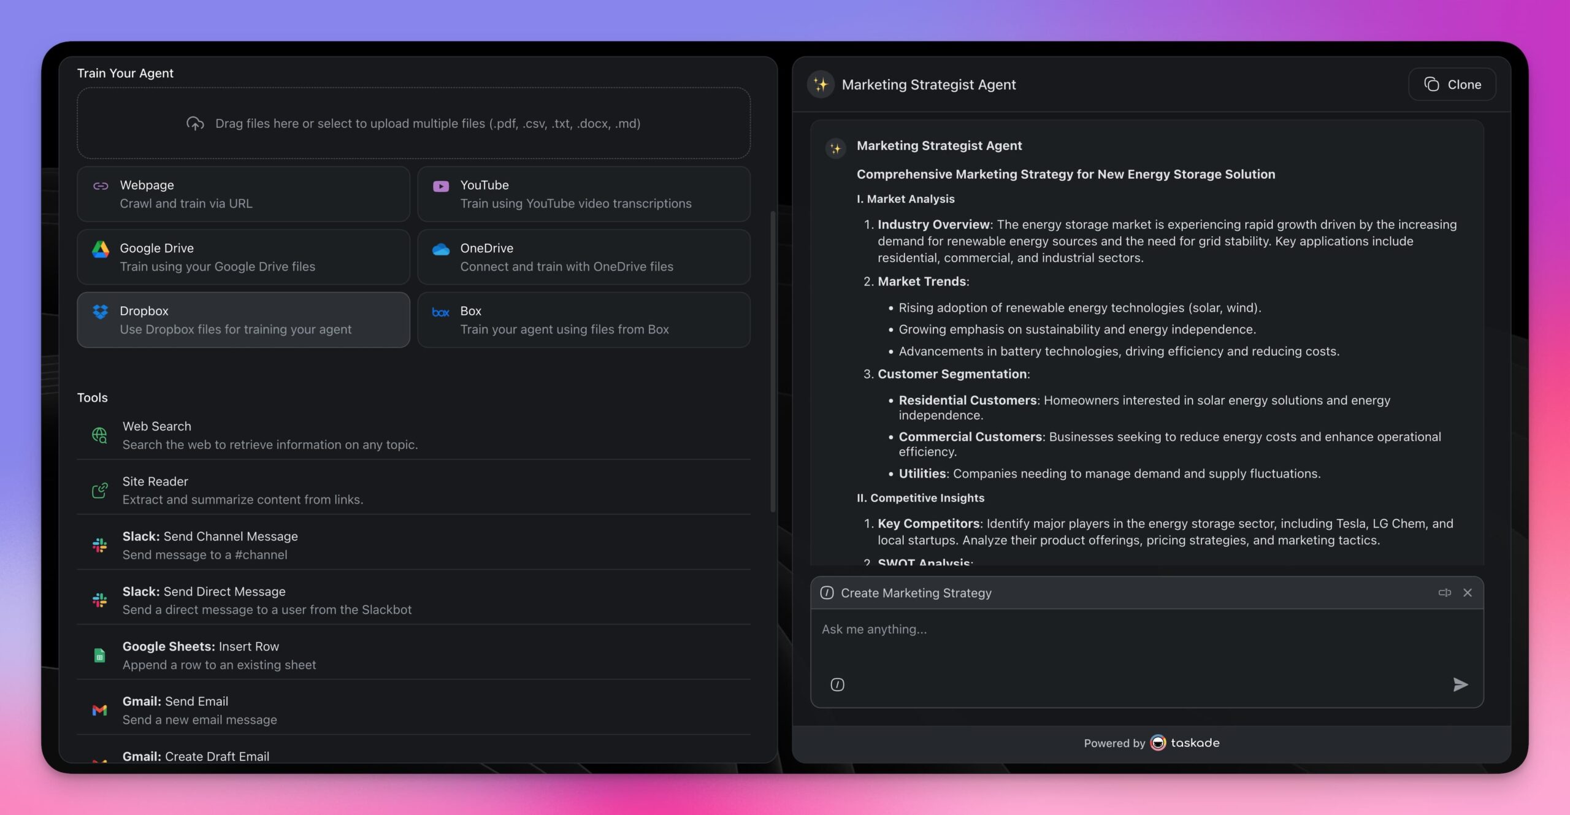Click the Slack Send Channel Message icon
The image size is (1570, 815).
(100, 545)
